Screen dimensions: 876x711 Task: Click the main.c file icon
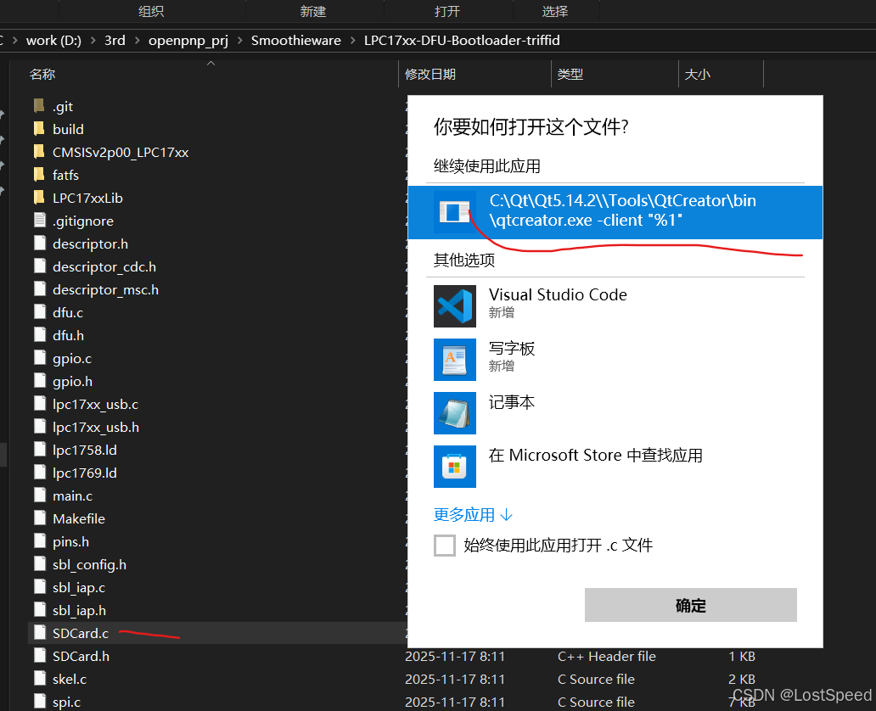(x=40, y=495)
